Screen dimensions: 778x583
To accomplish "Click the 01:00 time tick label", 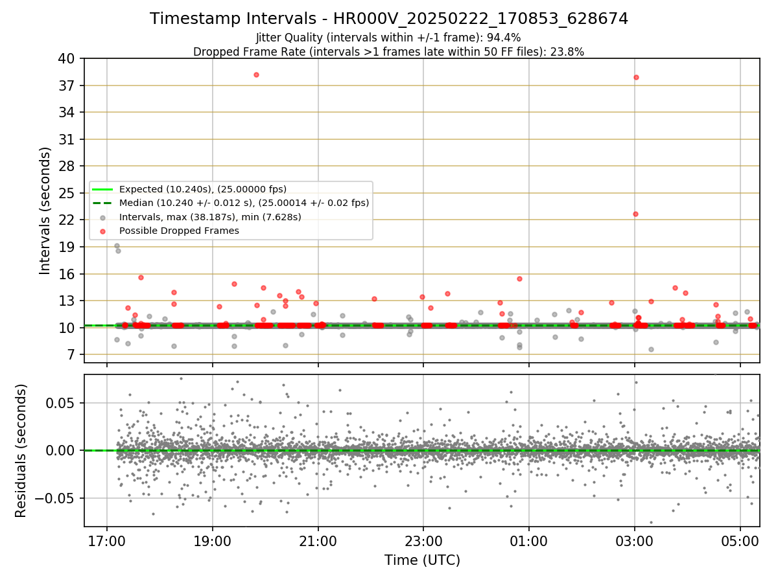I will click(529, 541).
